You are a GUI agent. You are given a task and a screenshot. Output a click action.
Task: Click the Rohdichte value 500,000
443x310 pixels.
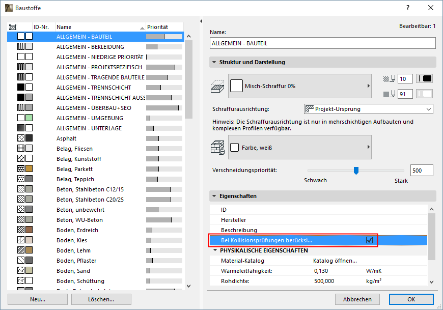coord(324,281)
